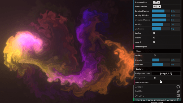Click the density diffusion 0.97 value field
The height and width of the screenshot is (103, 183).
(x=175, y=11)
